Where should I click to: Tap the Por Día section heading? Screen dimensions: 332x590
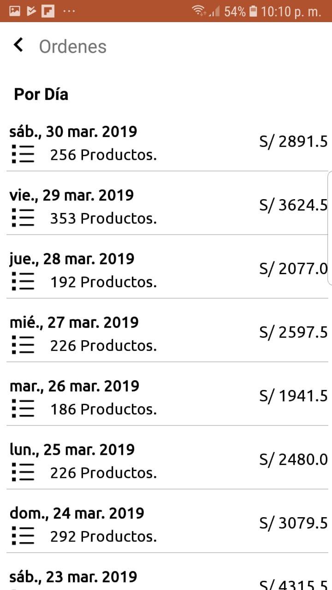coord(41,94)
